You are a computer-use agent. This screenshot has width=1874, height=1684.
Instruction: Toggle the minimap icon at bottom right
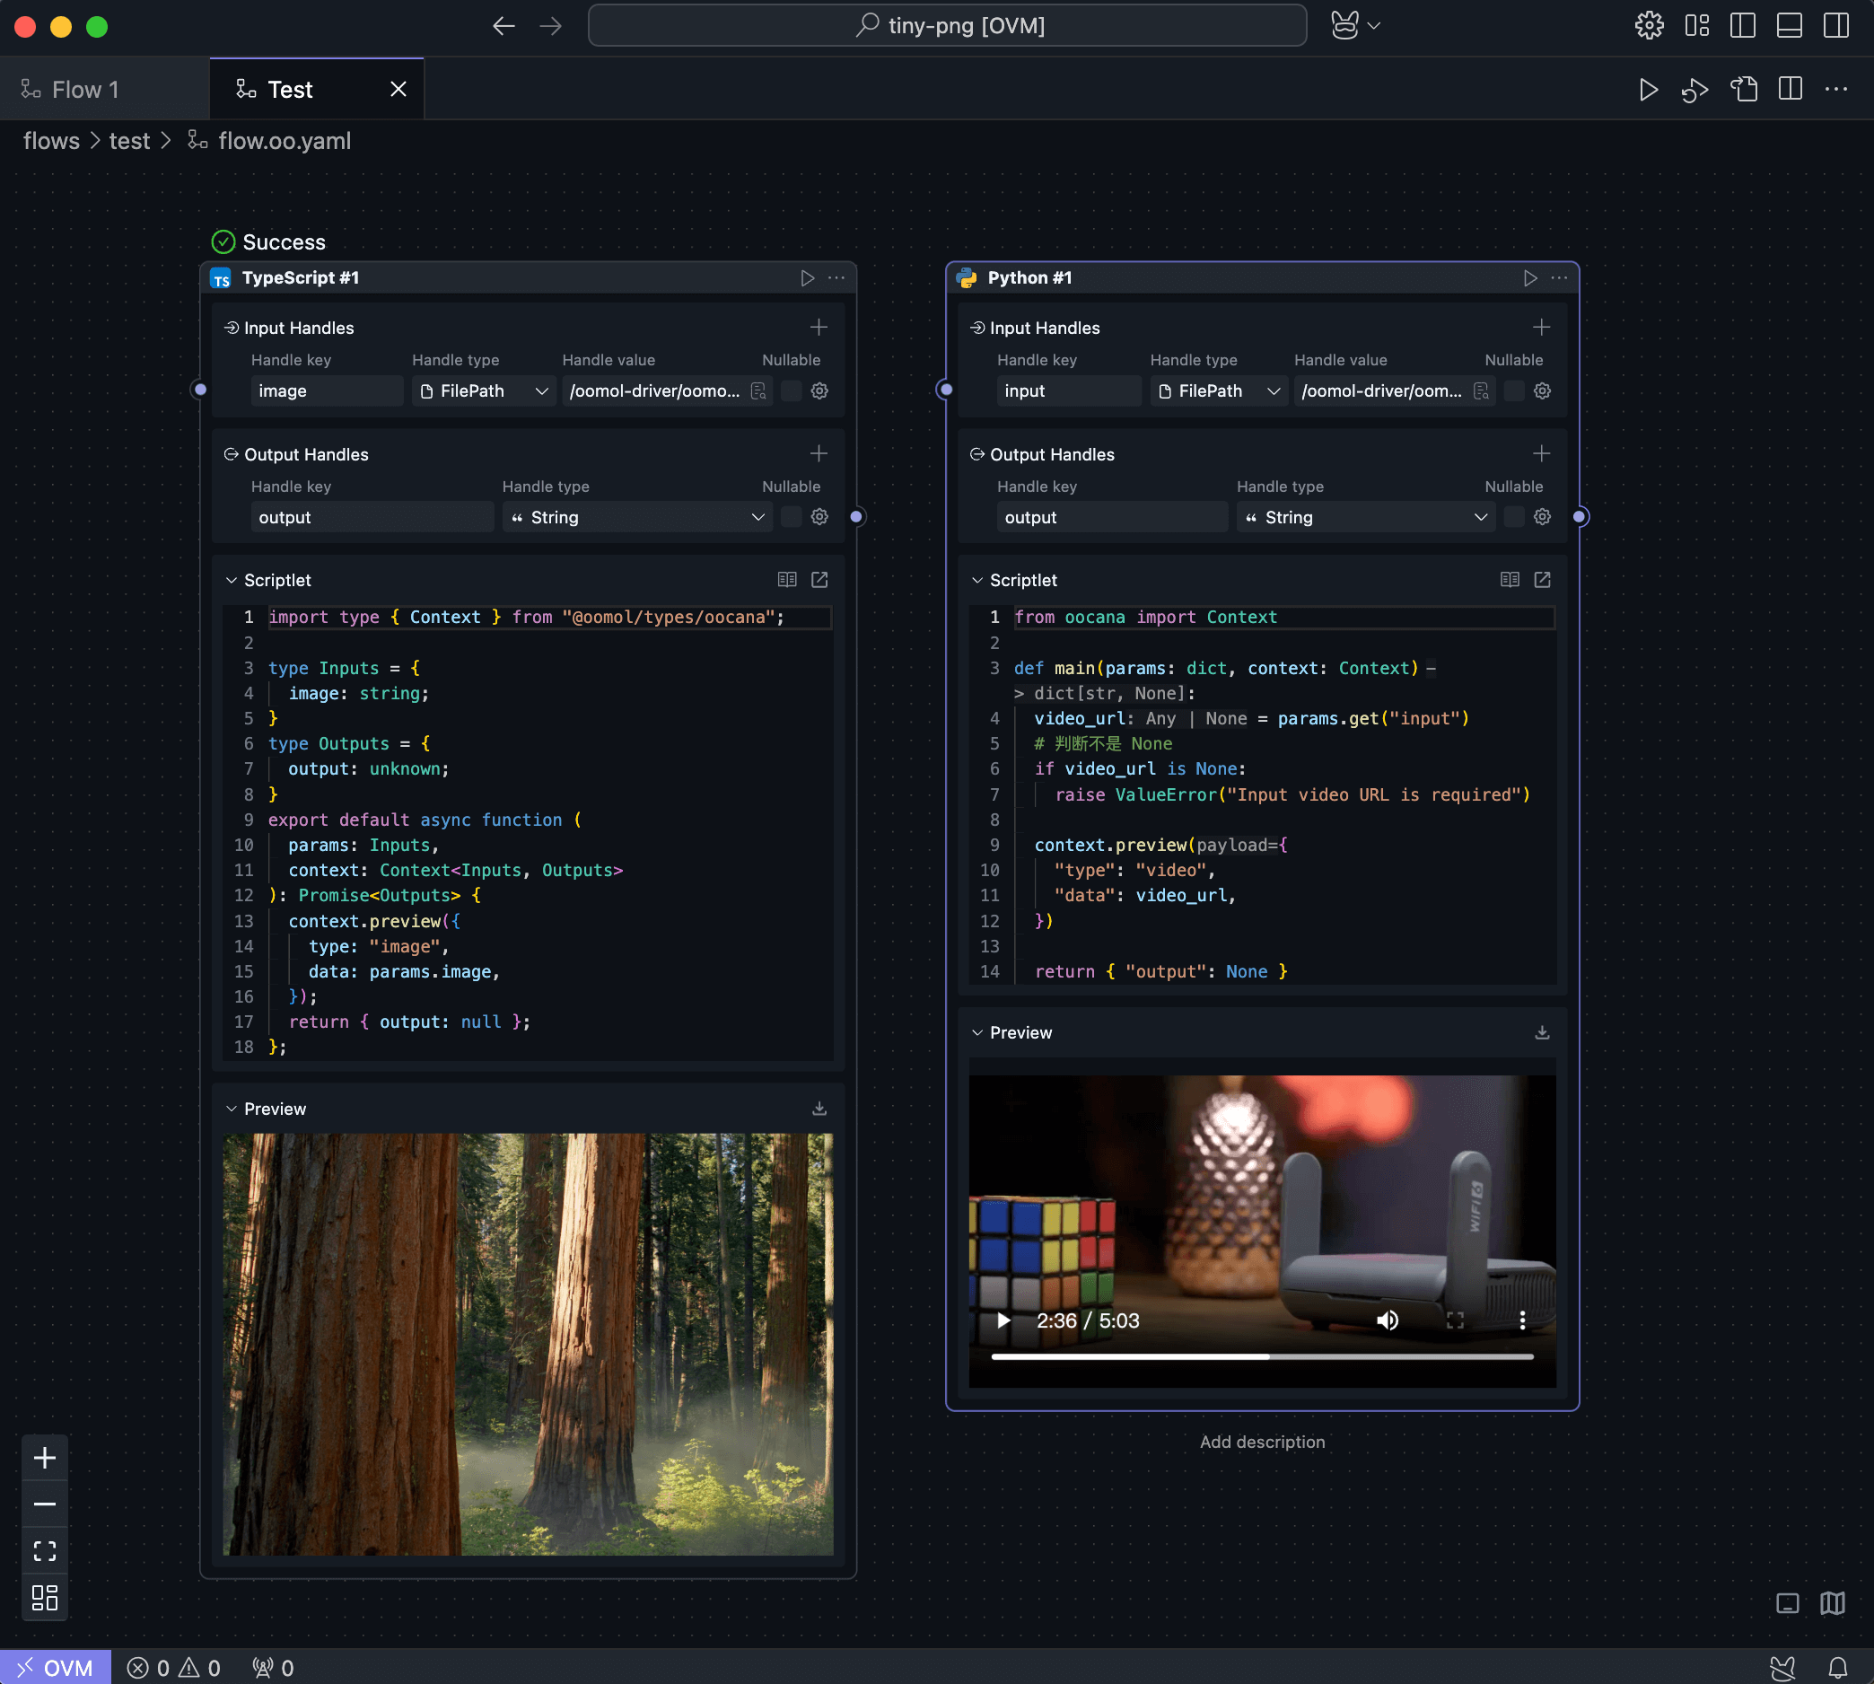pos(1833,1602)
